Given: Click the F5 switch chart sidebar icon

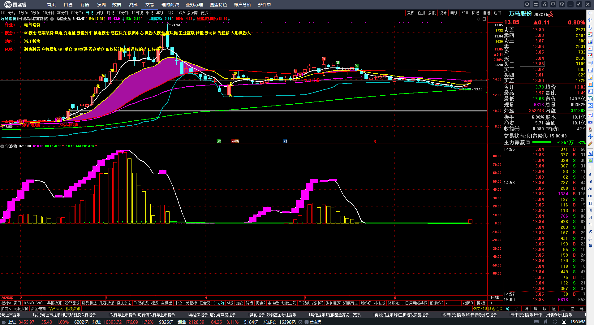Looking at the screenshot, I should click(590, 153).
